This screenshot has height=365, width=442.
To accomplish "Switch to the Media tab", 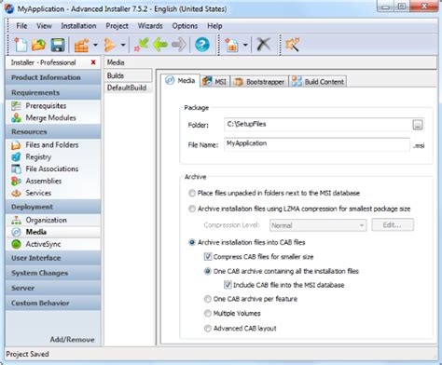I will tap(181, 81).
